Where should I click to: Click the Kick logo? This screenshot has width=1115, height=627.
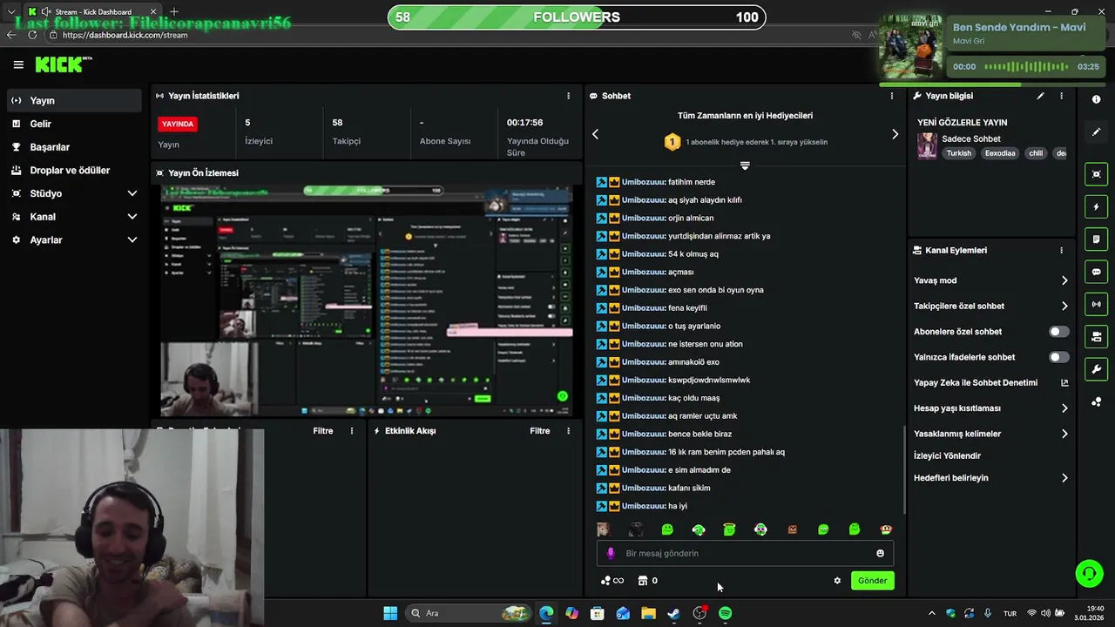[63, 64]
